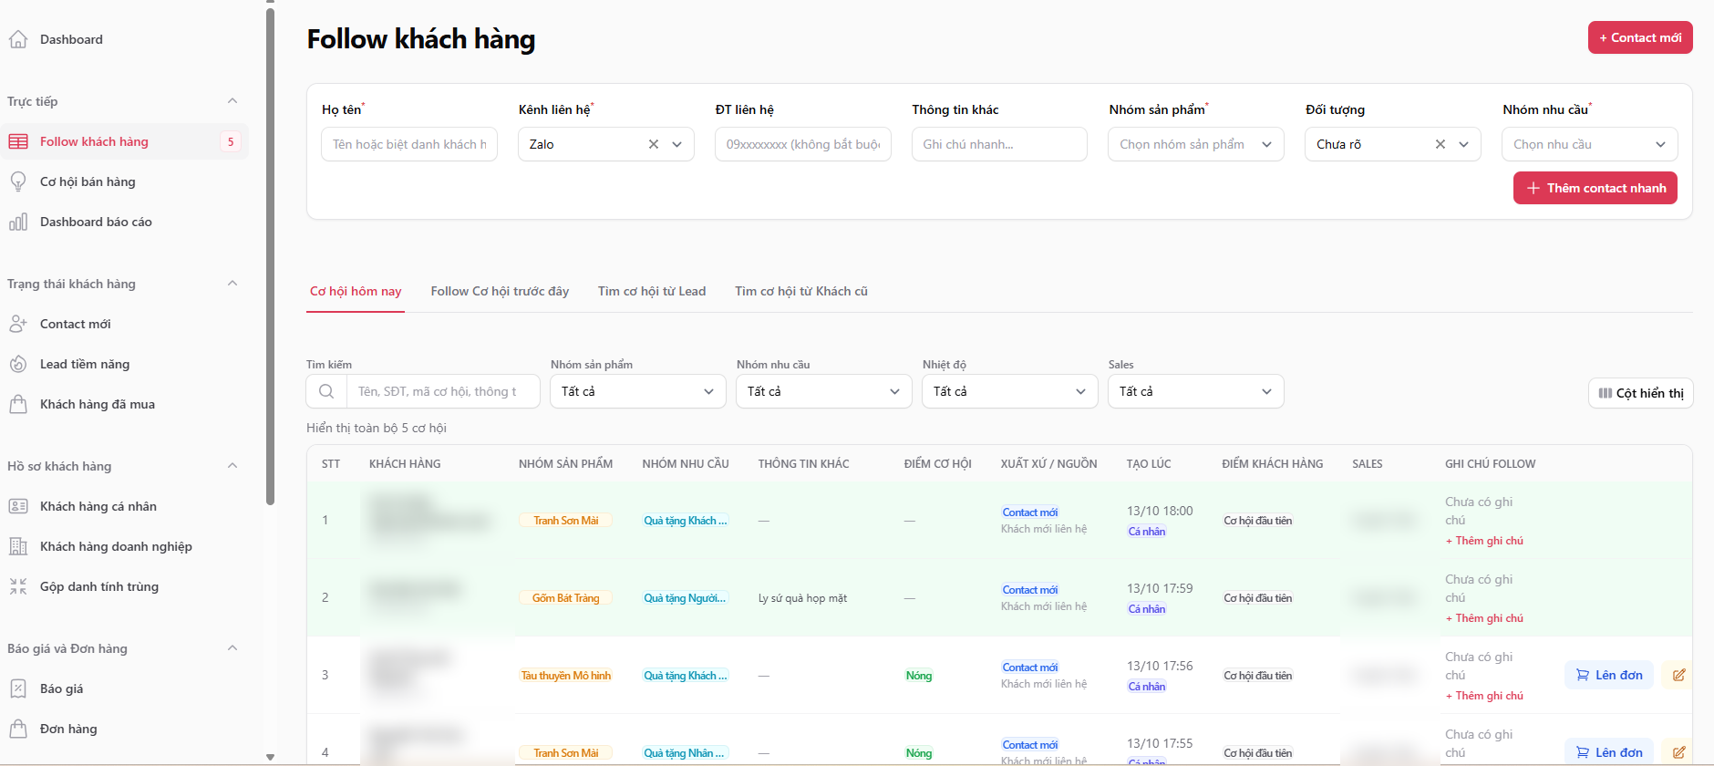1714x766 pixels.
Task: Click the edit pencil icon for row 3
Action: (1678, 675)
